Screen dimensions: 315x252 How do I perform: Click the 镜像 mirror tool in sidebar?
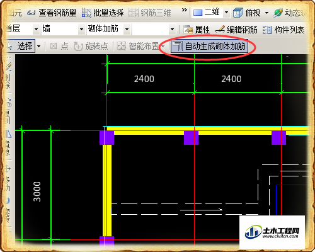(8, 144)
